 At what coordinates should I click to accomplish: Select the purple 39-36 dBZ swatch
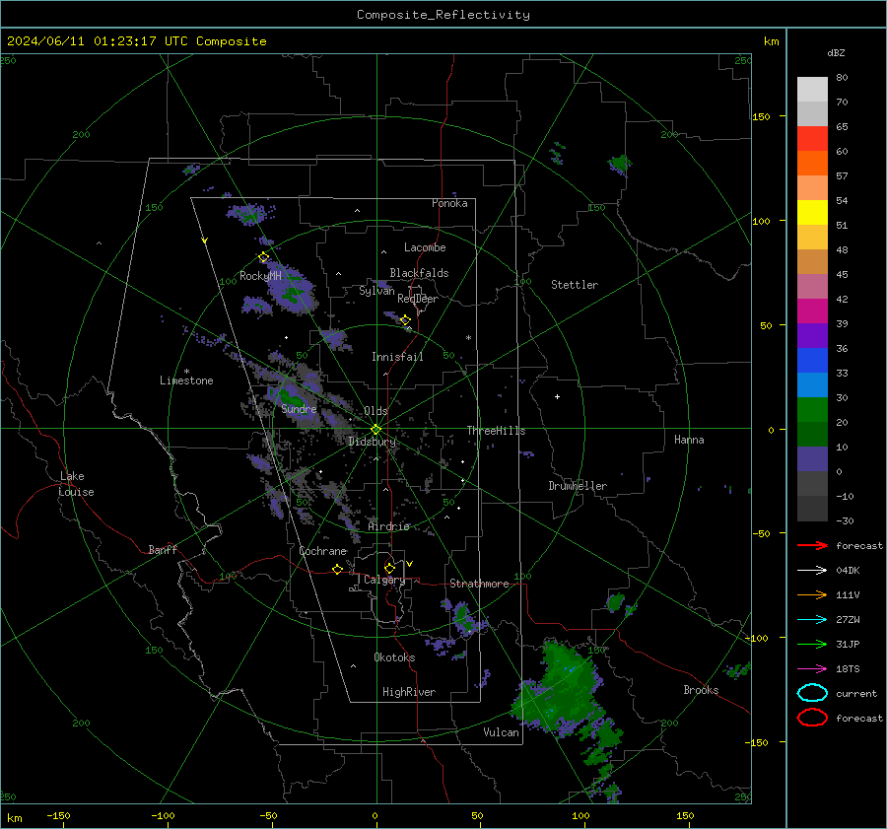tap(812, 336)
